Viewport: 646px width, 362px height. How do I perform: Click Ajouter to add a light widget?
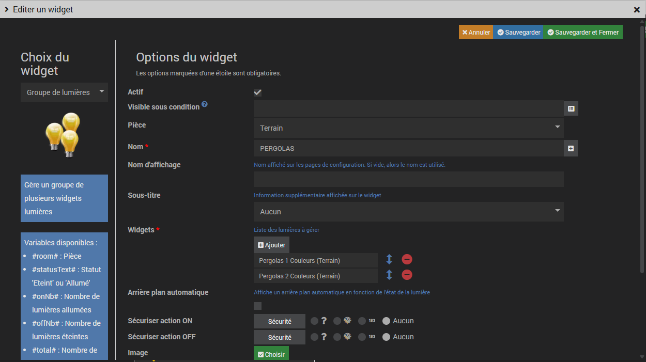coord(271,245)
